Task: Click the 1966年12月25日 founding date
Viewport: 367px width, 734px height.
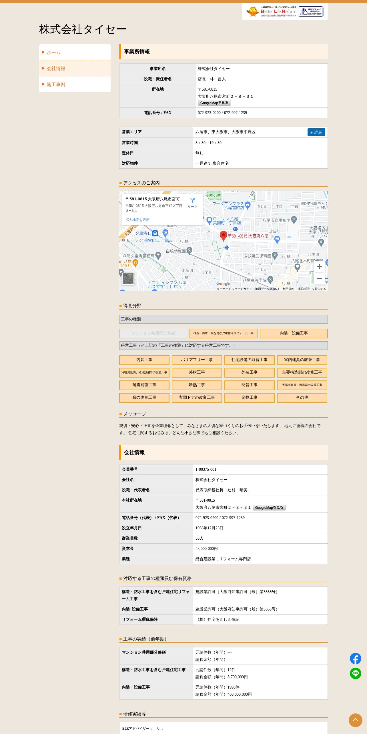Action: (209, 528)
